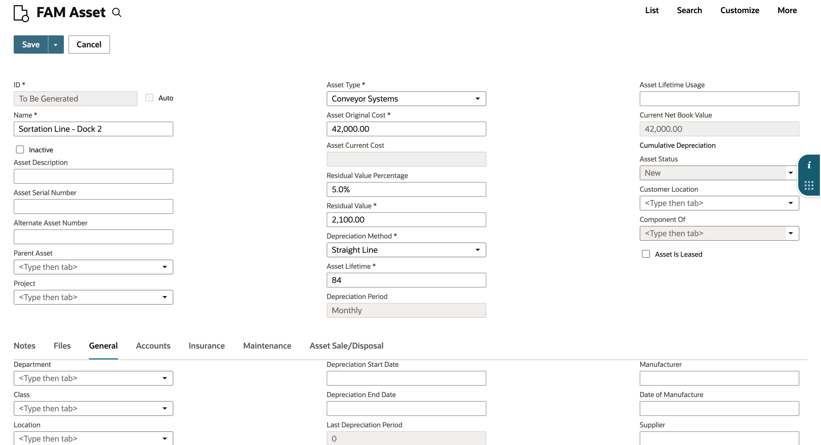
Task: Select the General tab
Action: 103,346
